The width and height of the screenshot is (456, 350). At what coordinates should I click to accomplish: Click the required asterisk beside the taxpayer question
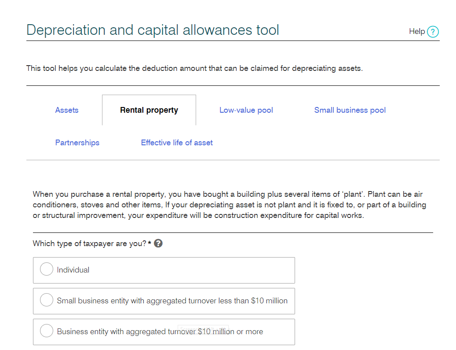[x=150, y=243]
